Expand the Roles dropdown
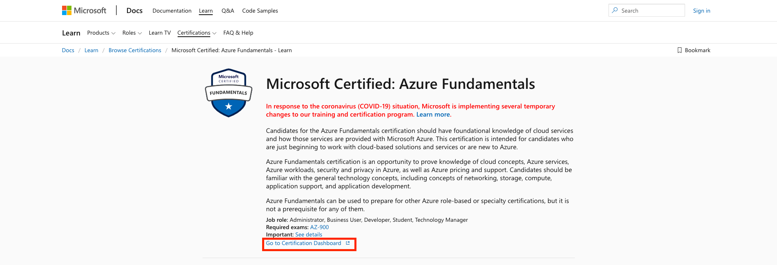Screen dimensions: 777x265 coord(132,33)
